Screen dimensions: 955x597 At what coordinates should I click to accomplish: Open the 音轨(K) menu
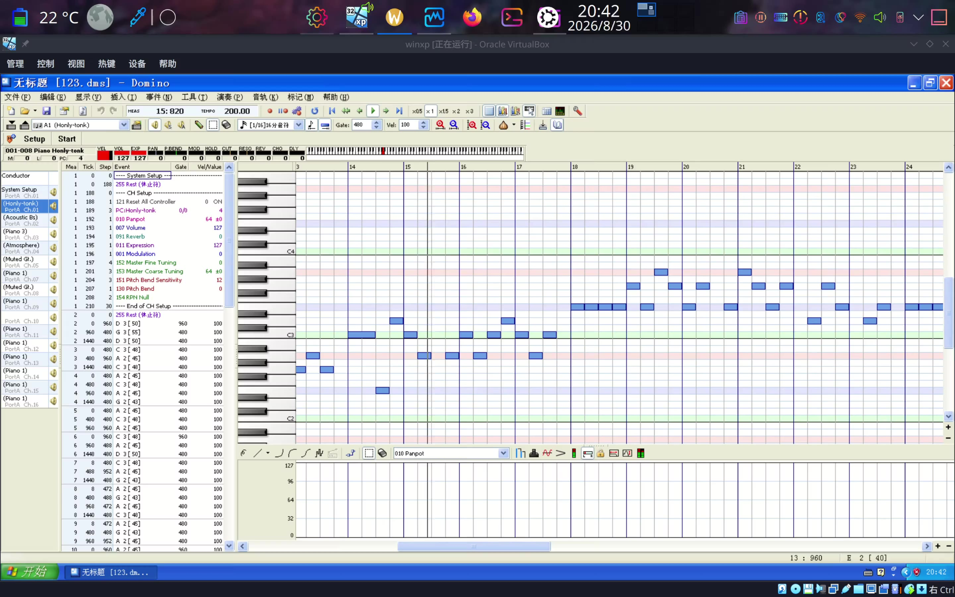tap(265, 97)
